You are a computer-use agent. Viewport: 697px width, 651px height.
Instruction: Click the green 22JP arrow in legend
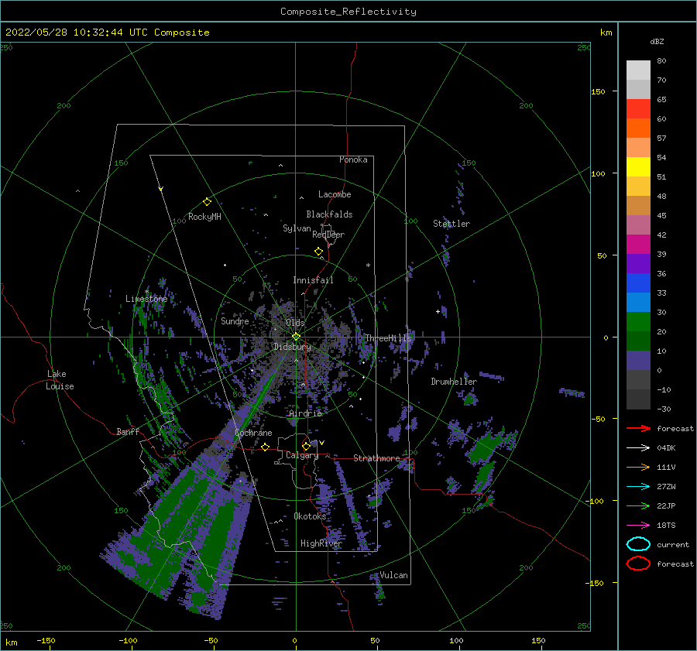pos(638,505)
